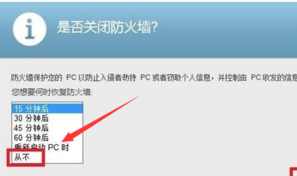Click the 是否关闭防火墙? title text
The height and width of the screenshot is (176, 297).
click(x=107, y=27)
